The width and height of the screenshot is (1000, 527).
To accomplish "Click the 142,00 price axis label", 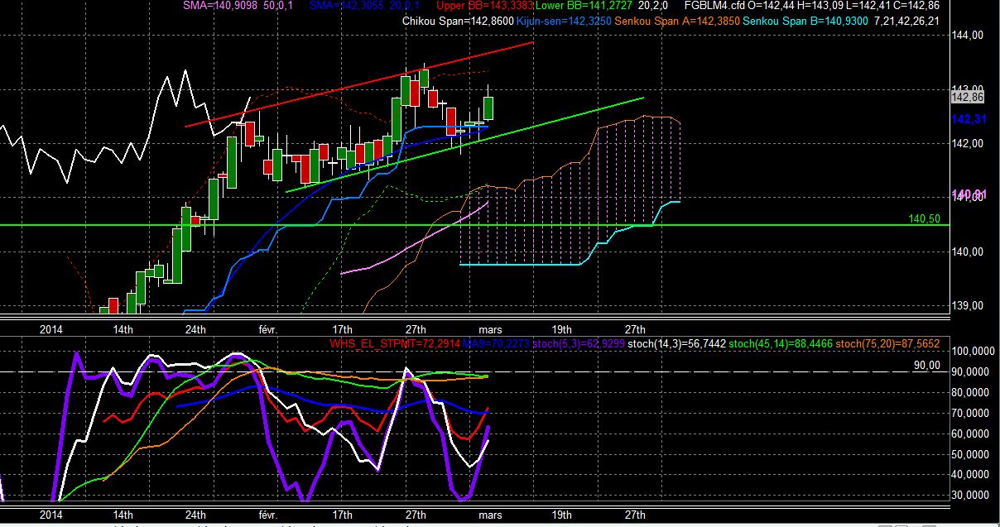I will [967, 143].
